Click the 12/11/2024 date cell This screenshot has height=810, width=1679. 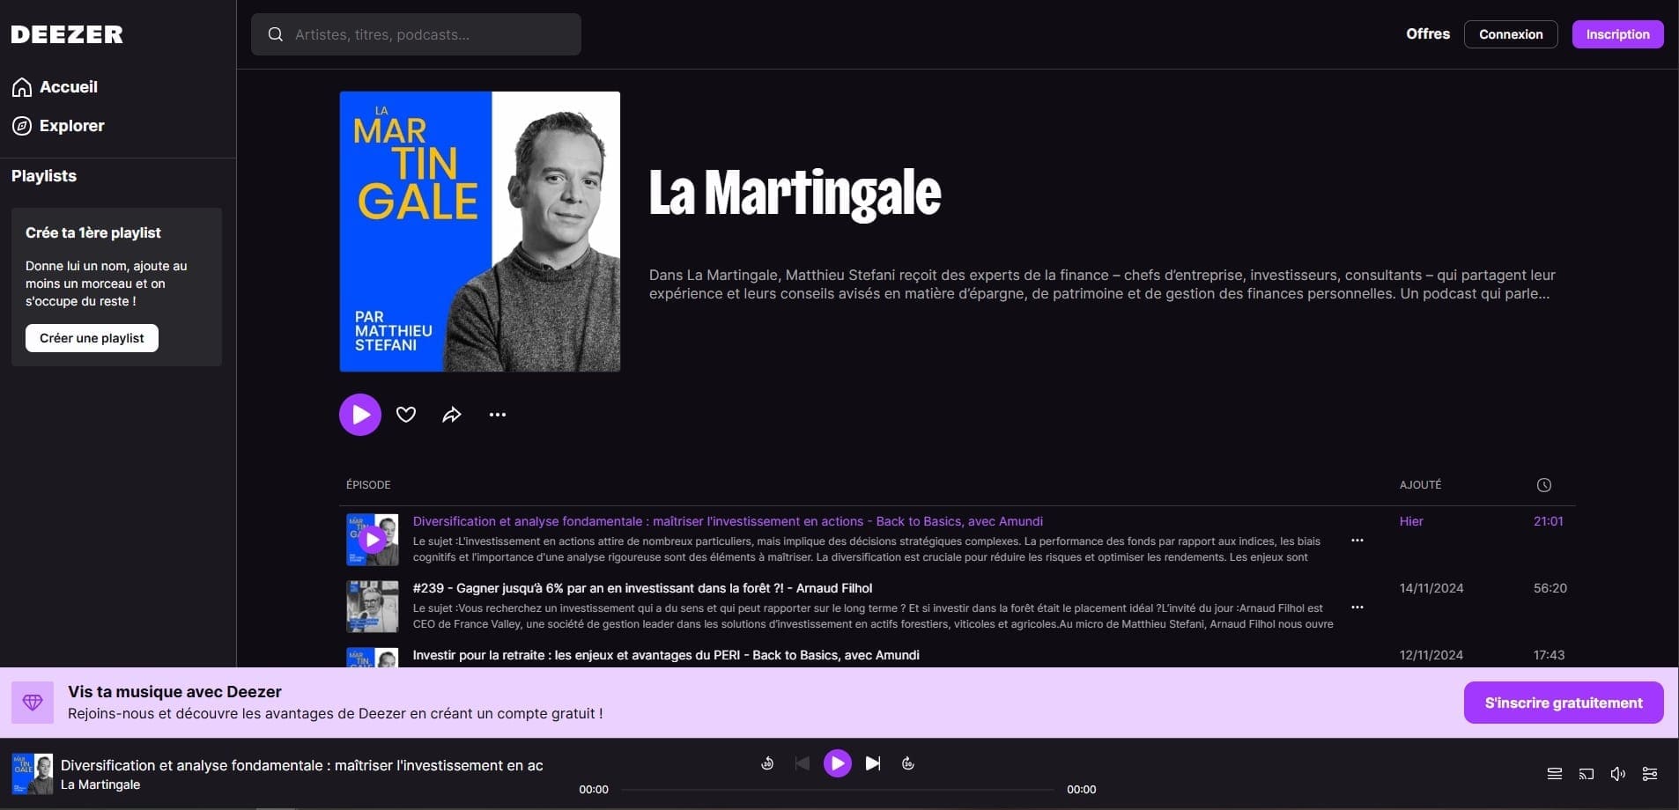[1431, 655]
